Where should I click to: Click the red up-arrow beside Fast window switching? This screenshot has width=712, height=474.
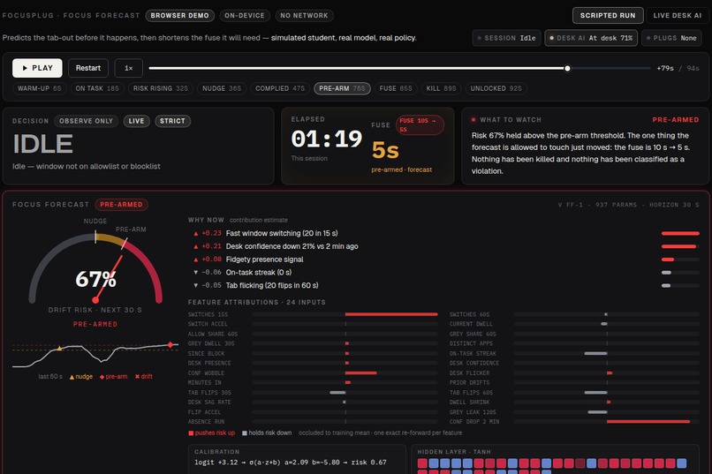[x=196, y=234]
